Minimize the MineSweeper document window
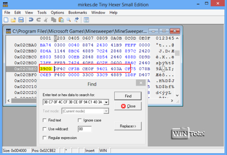 coord(154,31)
